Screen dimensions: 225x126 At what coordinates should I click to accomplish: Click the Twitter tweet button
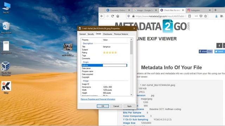(x=219, y=51)
